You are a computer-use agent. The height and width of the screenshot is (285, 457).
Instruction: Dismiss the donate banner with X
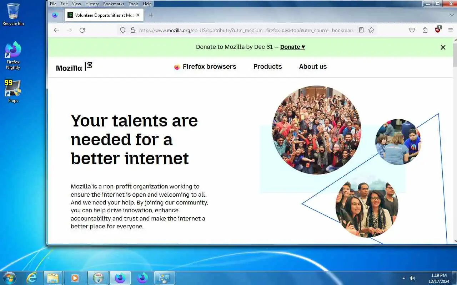[443, 47]
